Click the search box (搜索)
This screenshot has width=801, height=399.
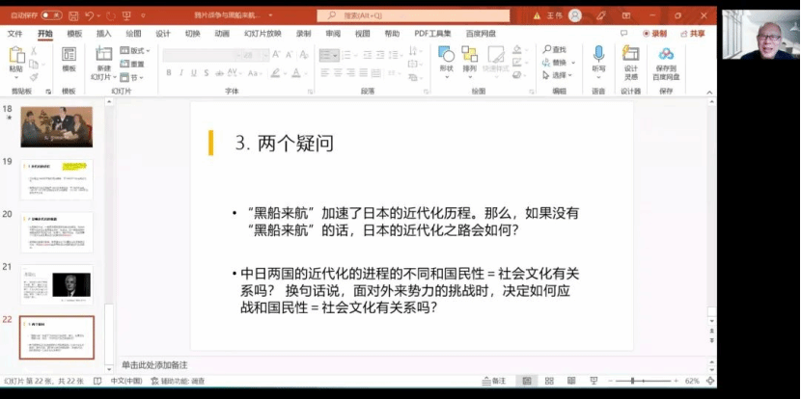(413, 15)
